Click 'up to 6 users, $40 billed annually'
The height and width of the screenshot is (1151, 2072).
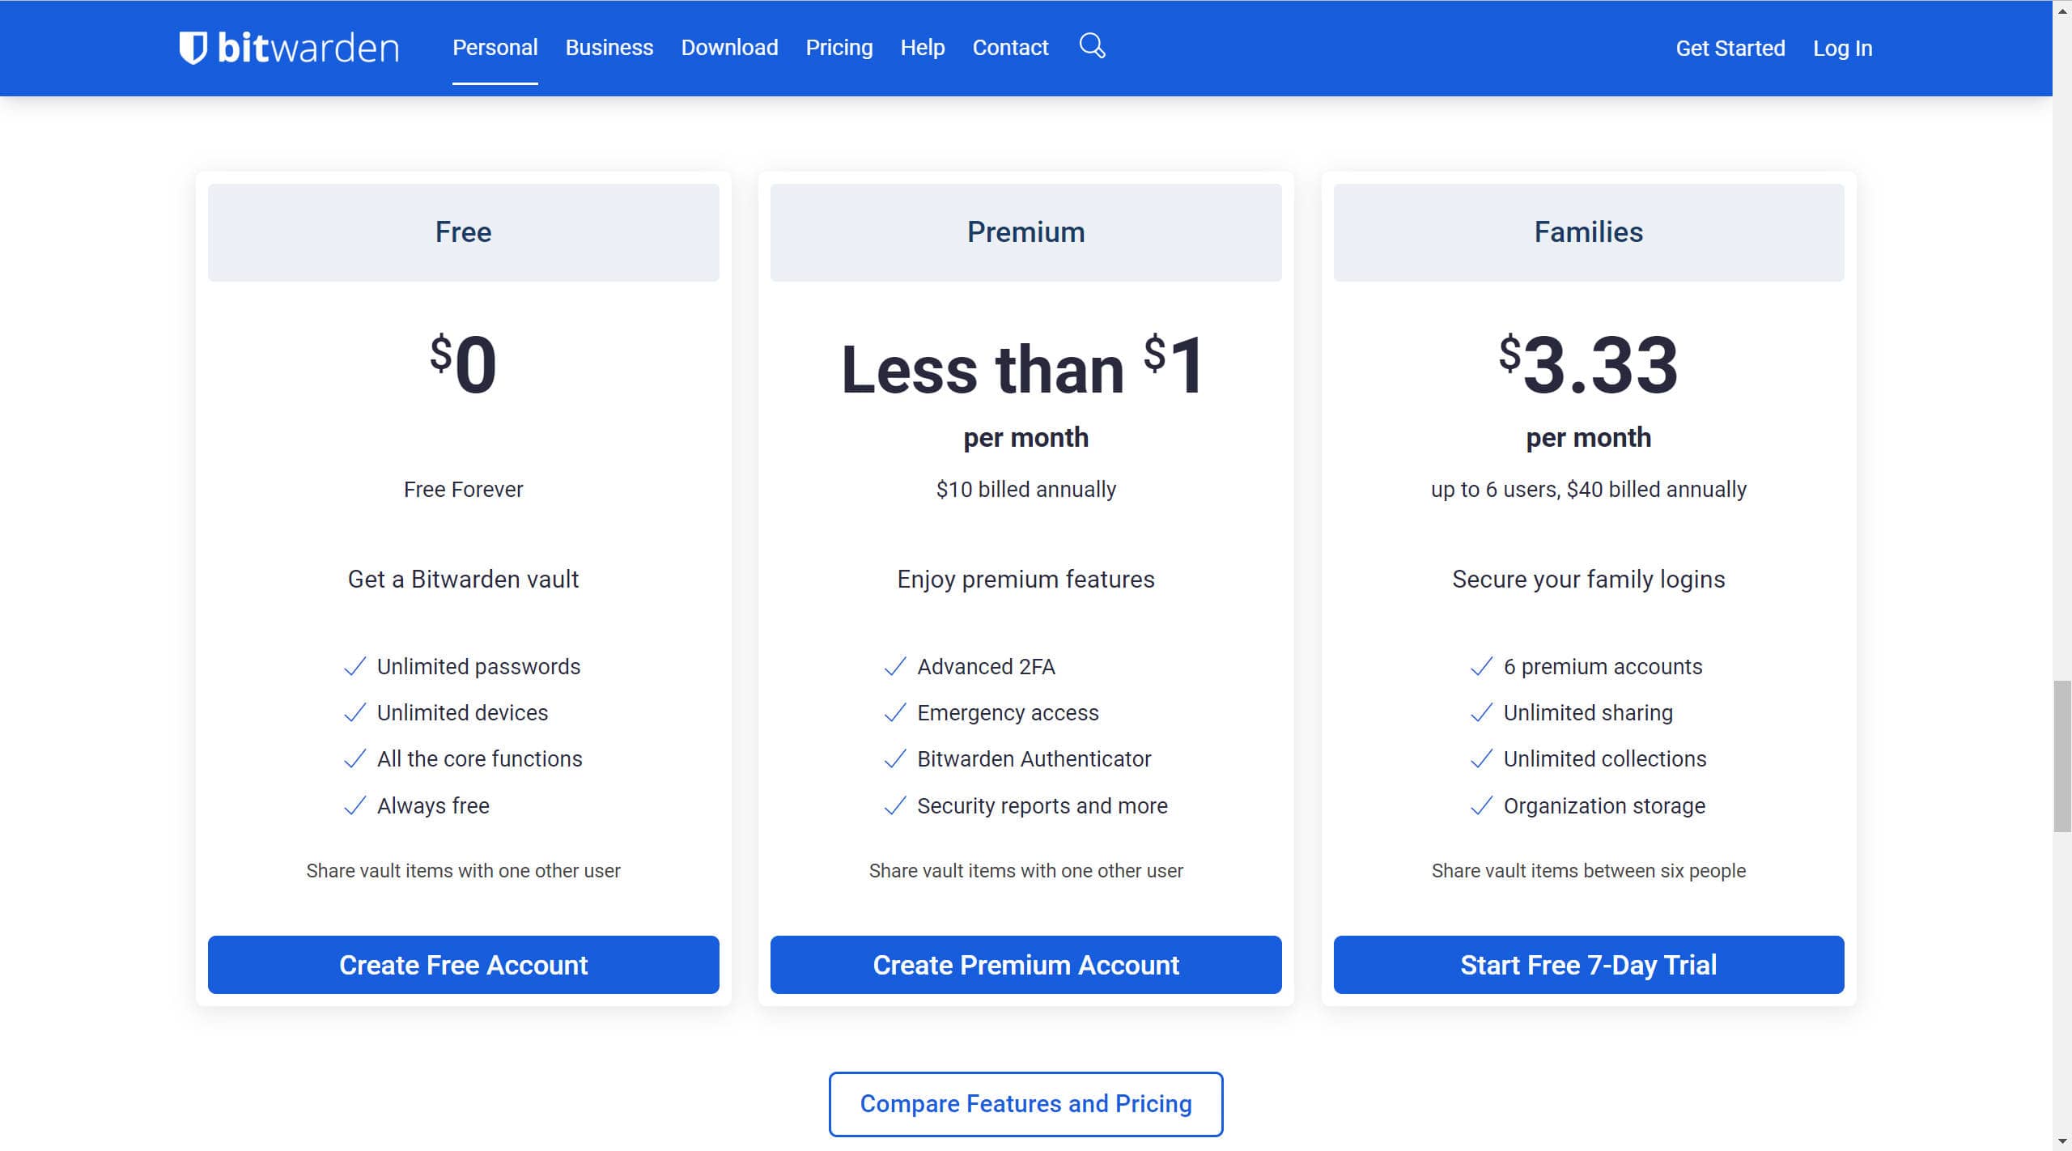pos(1588,489)
